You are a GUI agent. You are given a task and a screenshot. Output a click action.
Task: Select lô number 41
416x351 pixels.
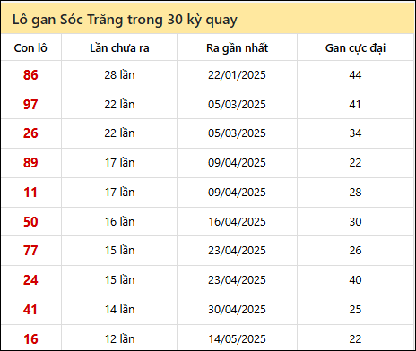pos(30,310)
